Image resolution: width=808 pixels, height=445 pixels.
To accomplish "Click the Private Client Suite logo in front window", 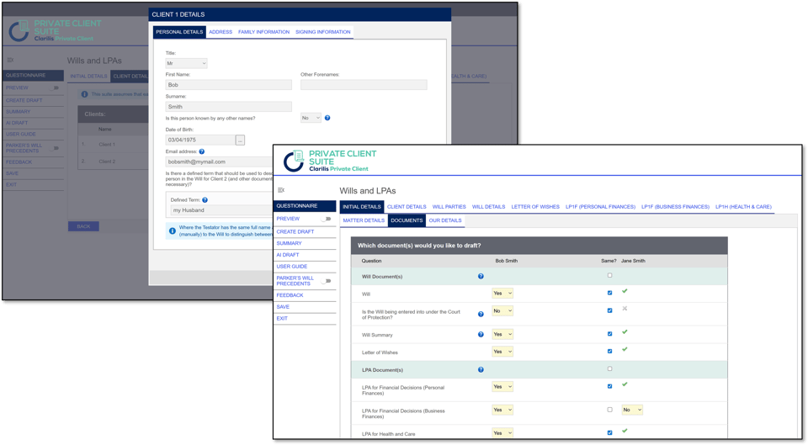I will pos(330,162).
